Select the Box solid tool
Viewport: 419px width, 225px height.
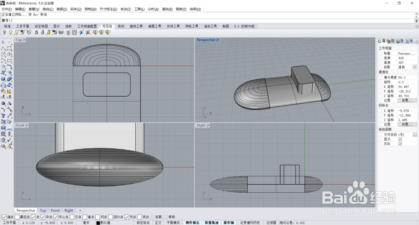pyautogui.click(x=3, y=79)
